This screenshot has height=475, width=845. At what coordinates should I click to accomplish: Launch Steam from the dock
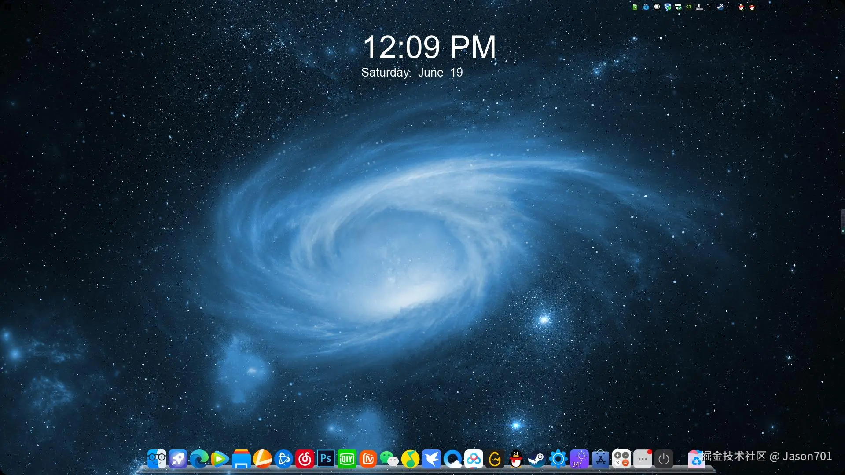click(x=536, y=459)
